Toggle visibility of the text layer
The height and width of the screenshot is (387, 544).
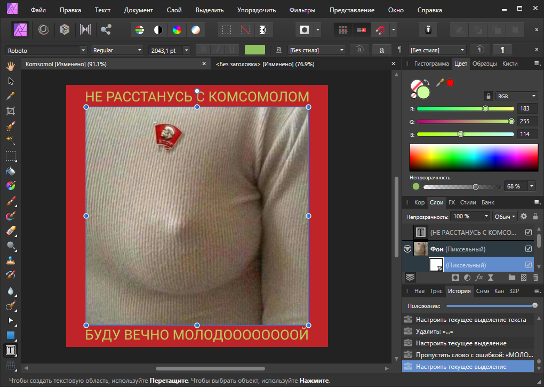point(529,232)
